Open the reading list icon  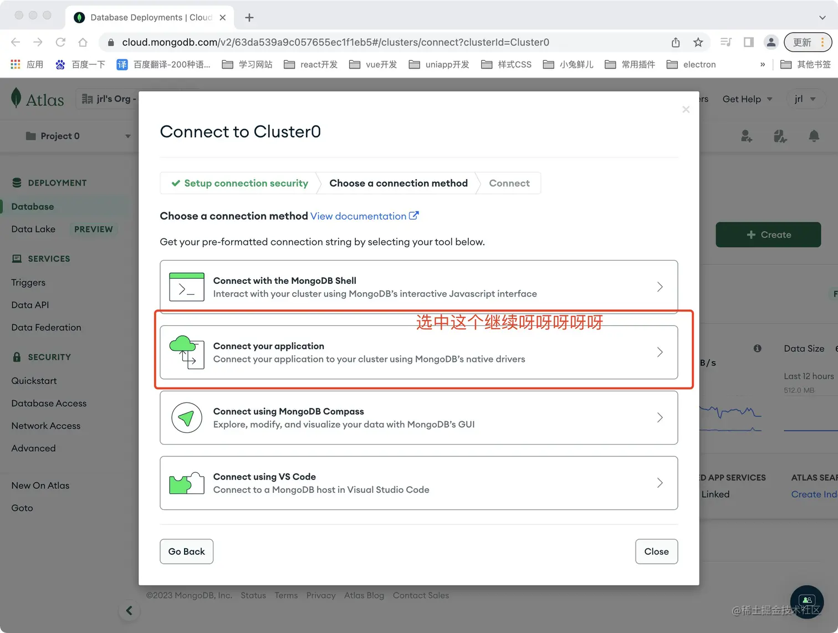[x=726, y=42]
